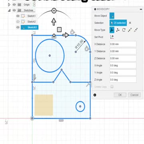Image resolution: width=144 pixels, height=144 pixels.
Task: Click the sketch origin point at bottom-left corner
Action: click(32, 118)
